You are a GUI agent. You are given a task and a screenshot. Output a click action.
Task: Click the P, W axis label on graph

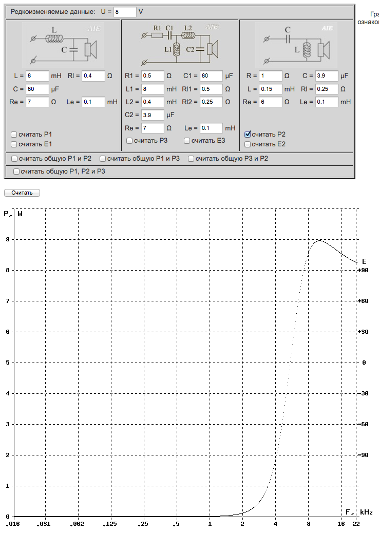click(13, 214)
